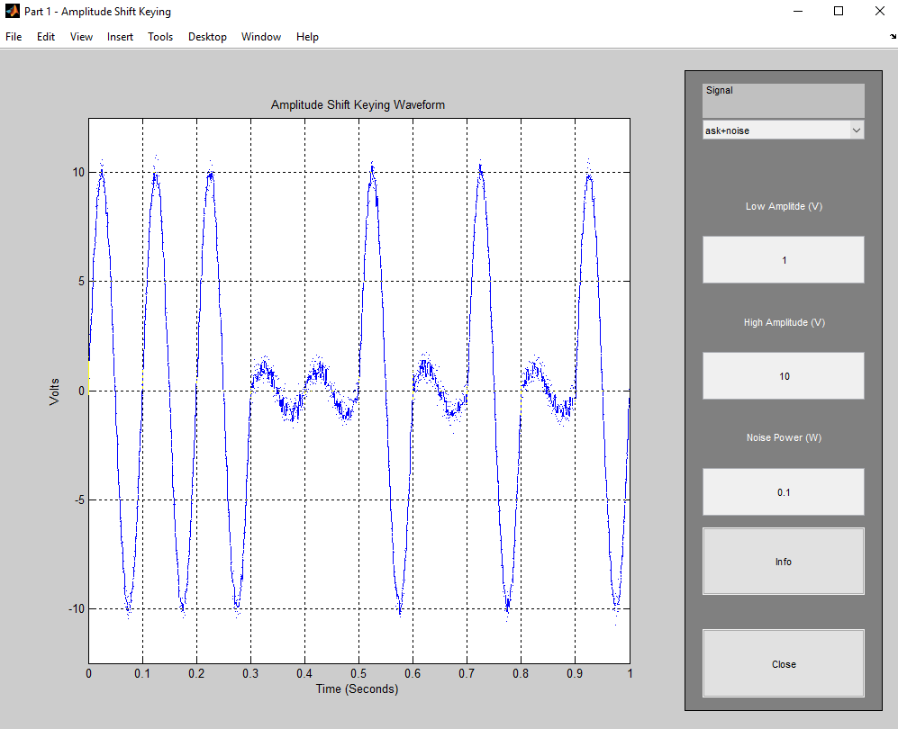This screenshot has width=898, height=729.
Task: Expand the ask+noise signal dropdown
Action: [x=783, y=130]
